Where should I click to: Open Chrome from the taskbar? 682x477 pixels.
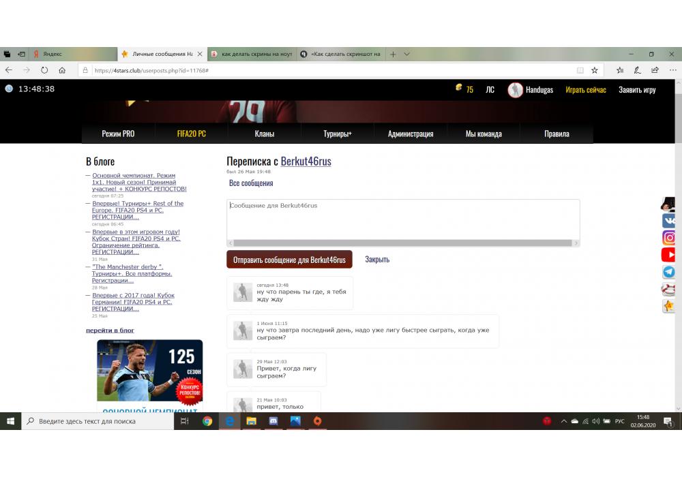click(x=207, y=421)
